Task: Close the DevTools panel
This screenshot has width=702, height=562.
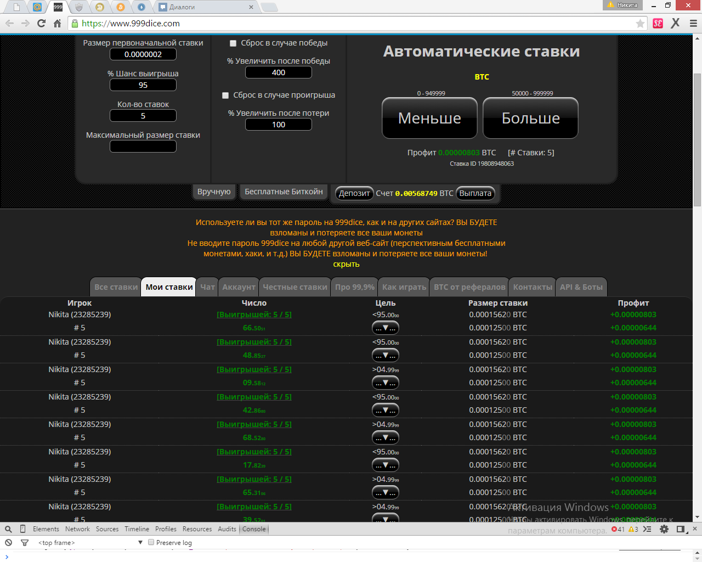Action: pos(694,529)
